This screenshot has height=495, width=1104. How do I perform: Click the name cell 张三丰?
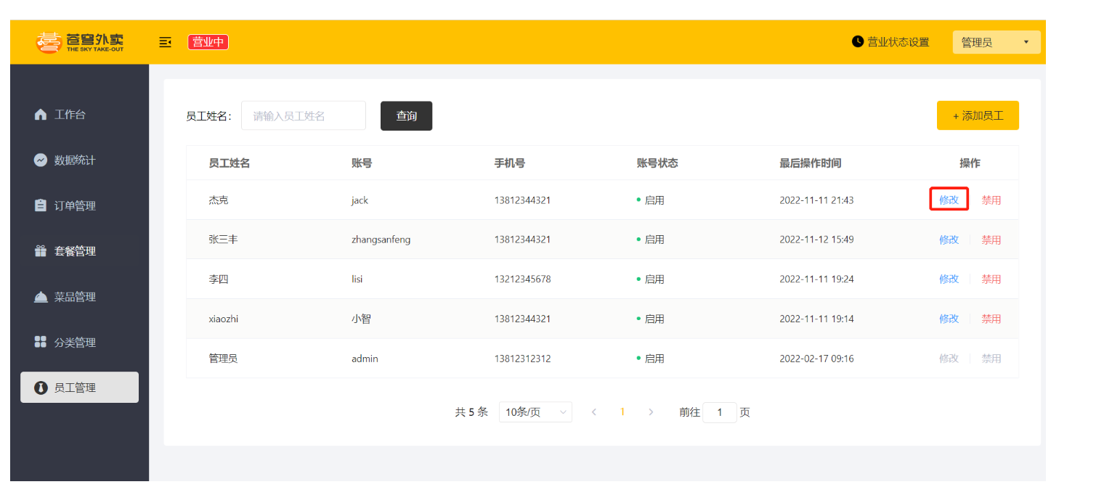pyautogui.click(x=223, y=240)
